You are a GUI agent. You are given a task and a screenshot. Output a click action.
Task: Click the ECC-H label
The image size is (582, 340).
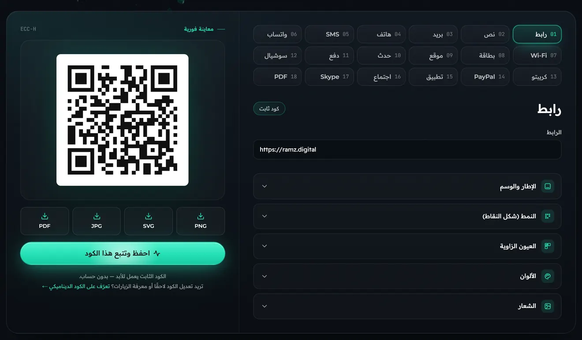tap(28, 29)
